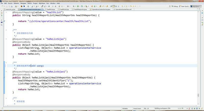This screenshot has width=204, height=111.
Task: Click the Debug bug icon in toolbar
Action: 74,6
